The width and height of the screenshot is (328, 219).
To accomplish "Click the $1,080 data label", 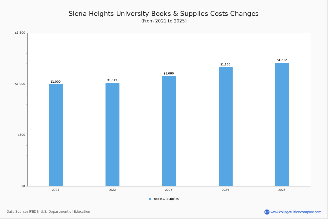I will (169, 73).
